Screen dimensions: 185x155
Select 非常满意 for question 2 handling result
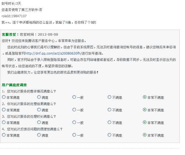point(4,110)
